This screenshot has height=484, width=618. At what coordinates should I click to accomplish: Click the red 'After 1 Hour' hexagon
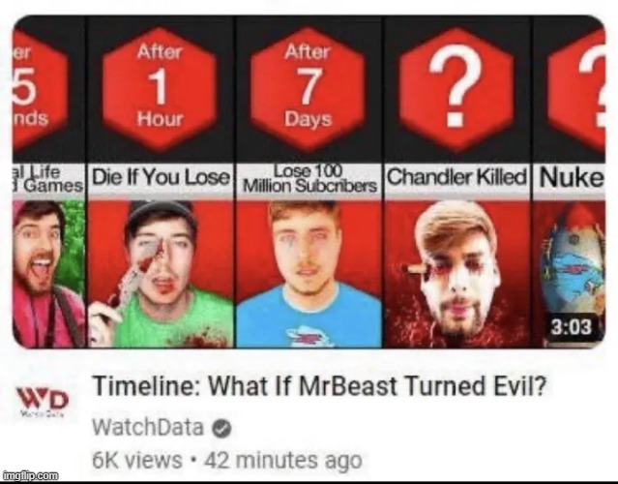point(160,87)
